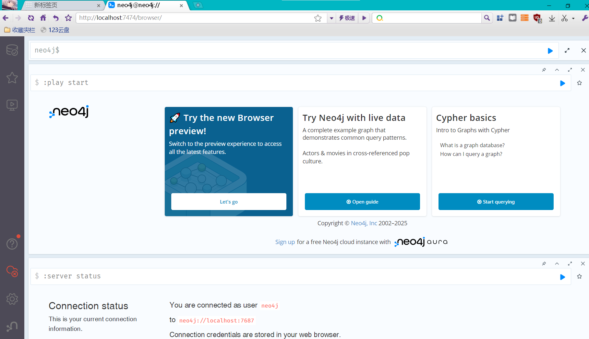
Task: Expand the screenshot tool dropdown arrow
Action: point(573,18)
